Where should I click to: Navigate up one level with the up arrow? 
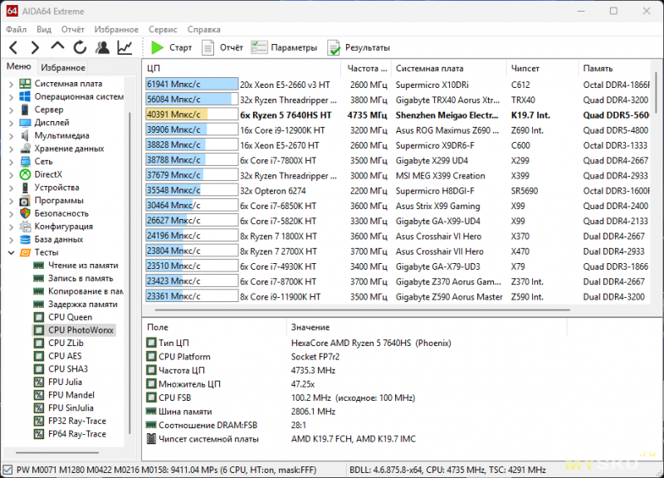(57, 46)
